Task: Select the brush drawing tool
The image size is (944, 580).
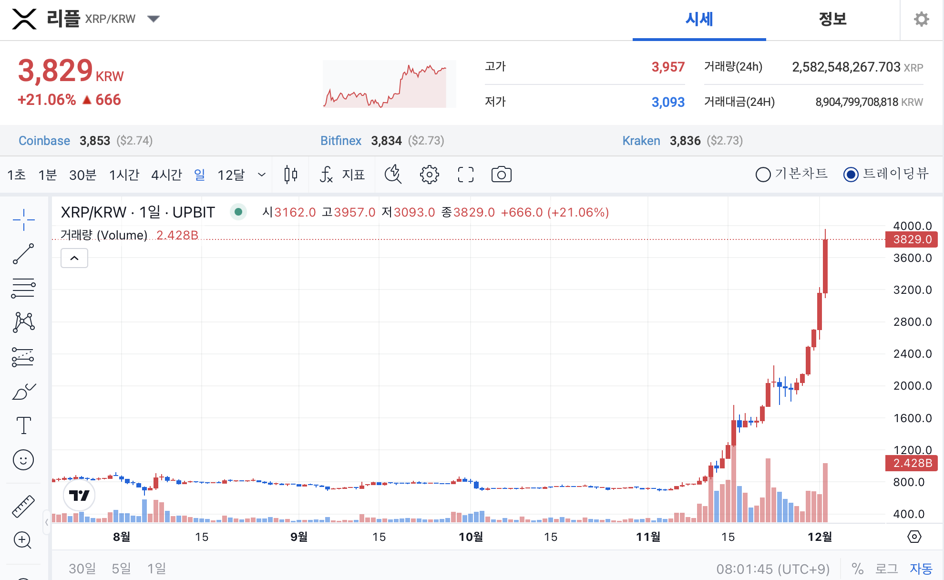Action: point(23,392)
